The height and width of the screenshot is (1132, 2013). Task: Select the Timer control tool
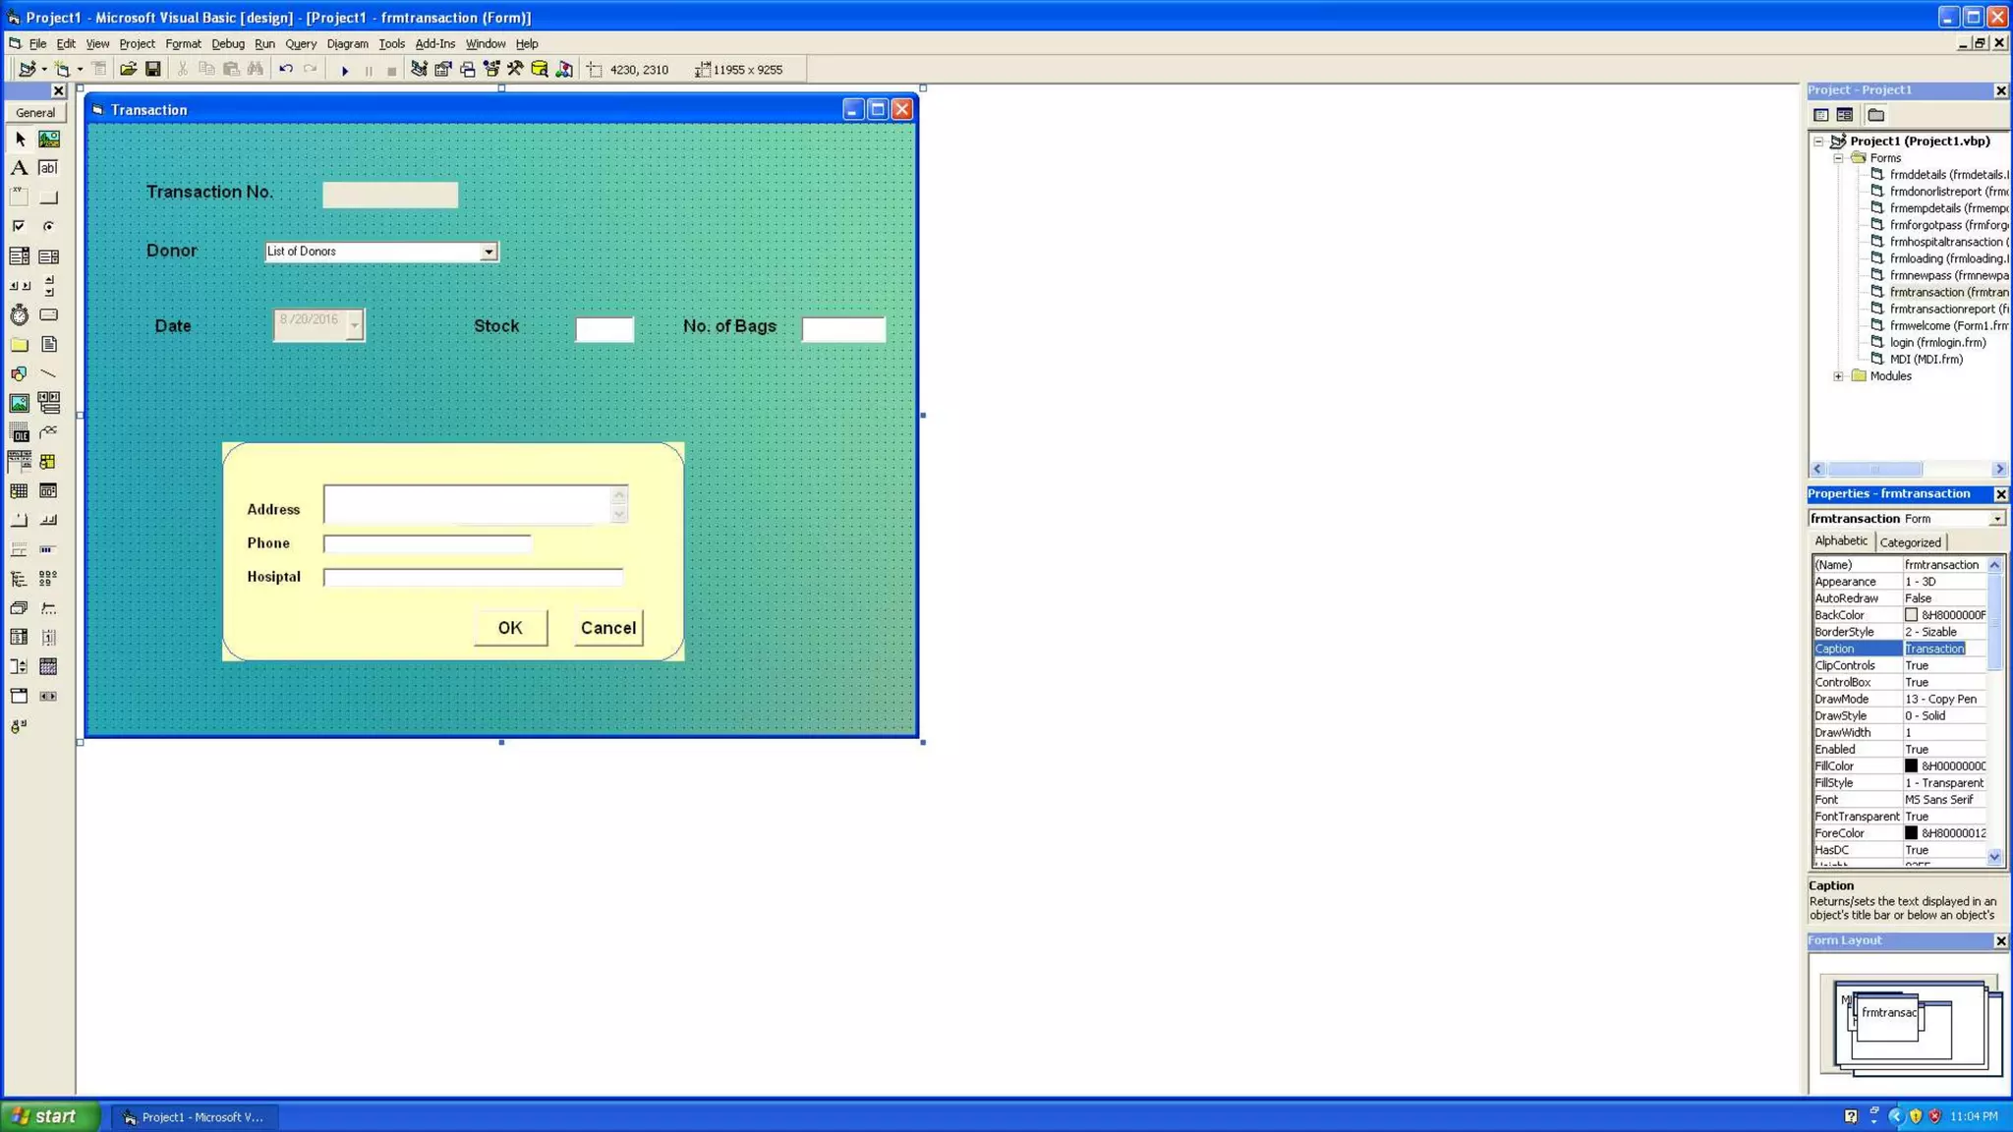[19, 315]
